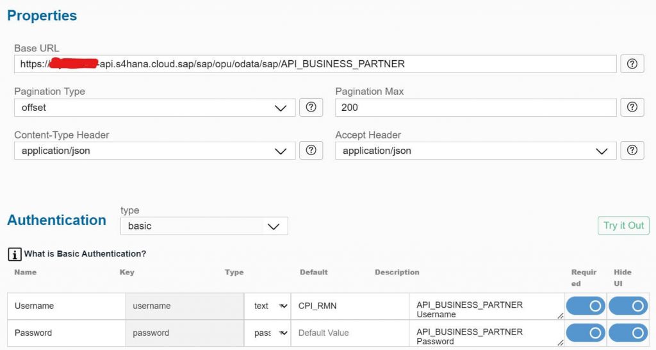The image size is (656, 350).
Task: Open the Pagination Type dropdown set to offset
Action: pos(155,108)
